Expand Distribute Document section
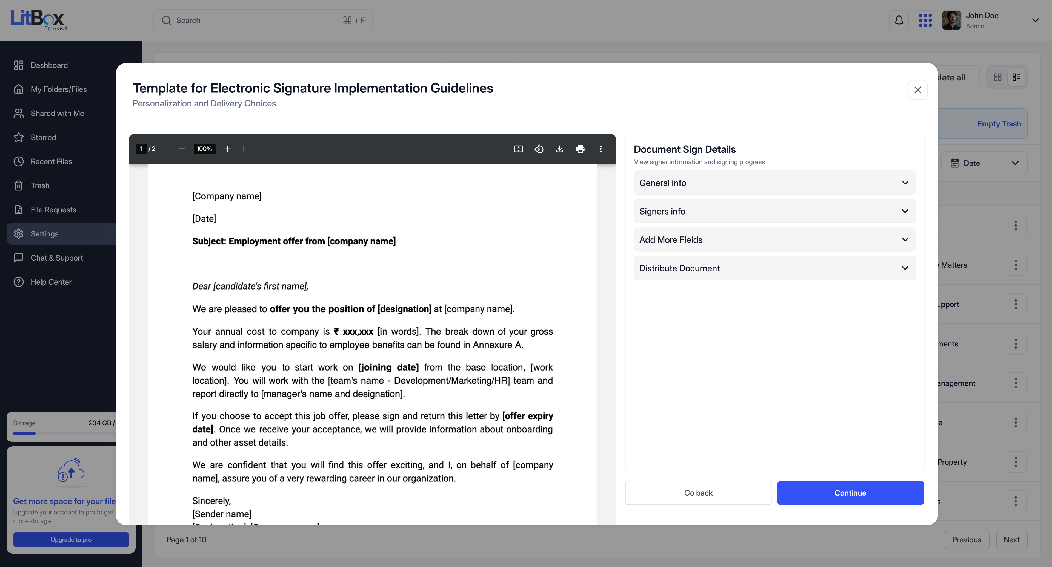The width and height of the screenshot is (1052, 567). (x=774, y=268)
